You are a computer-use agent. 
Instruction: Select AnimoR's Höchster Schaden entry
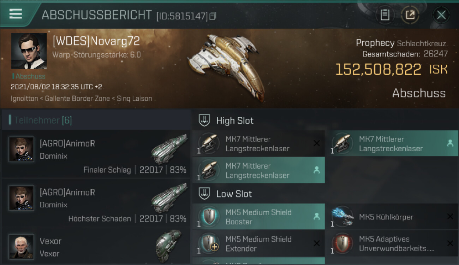coord(96,203)
